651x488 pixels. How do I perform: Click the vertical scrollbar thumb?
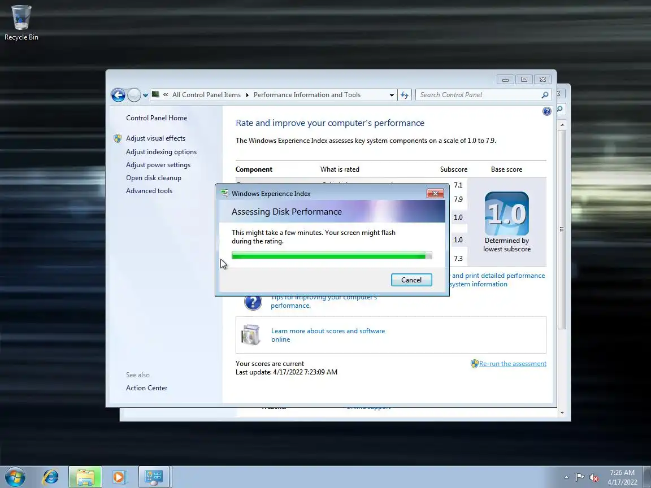pos(562,229)
